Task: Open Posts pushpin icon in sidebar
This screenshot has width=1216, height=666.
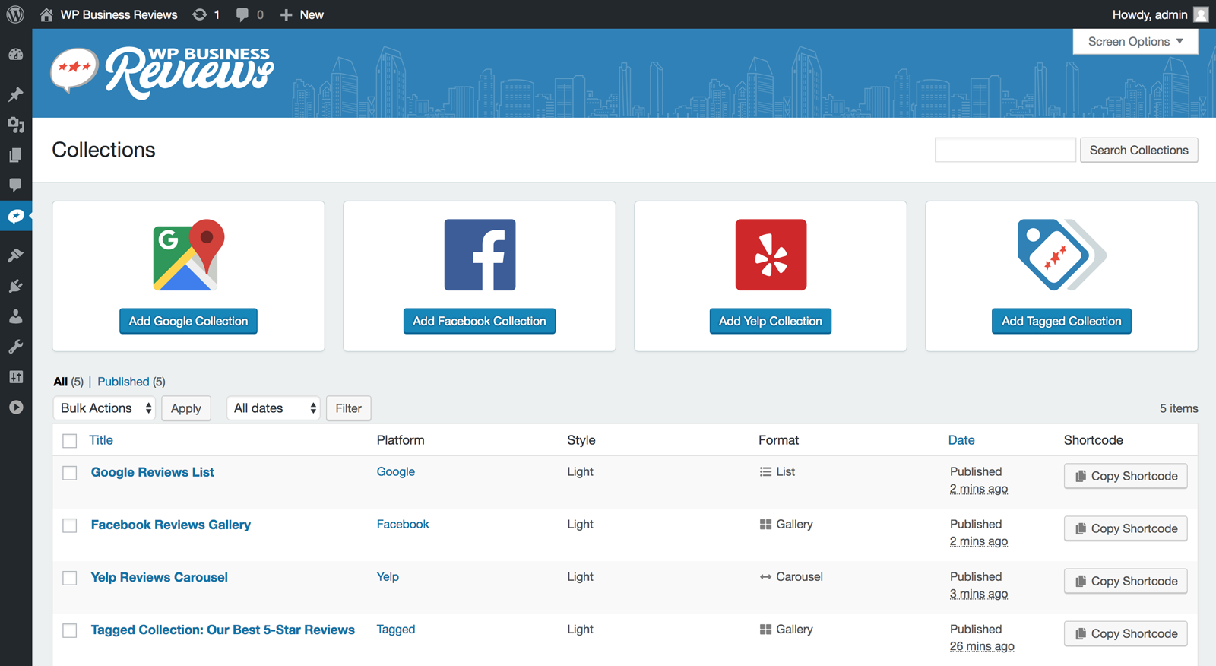Action: (15, 94)
